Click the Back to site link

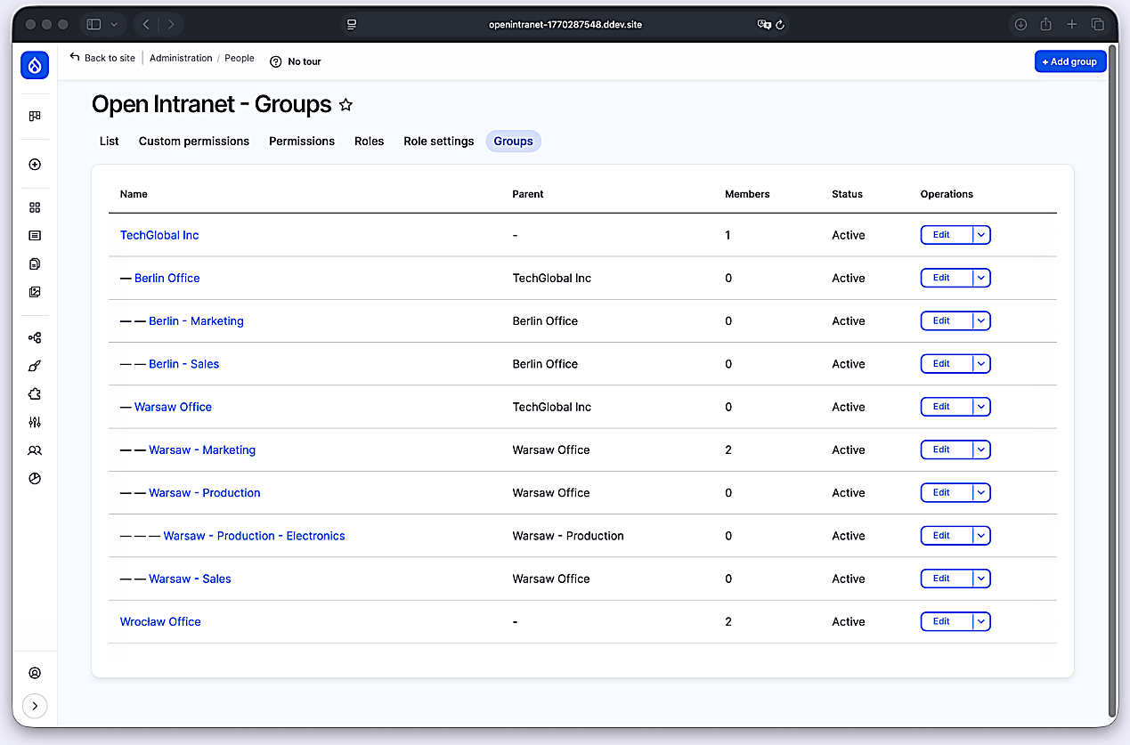[x=102, y=58]
